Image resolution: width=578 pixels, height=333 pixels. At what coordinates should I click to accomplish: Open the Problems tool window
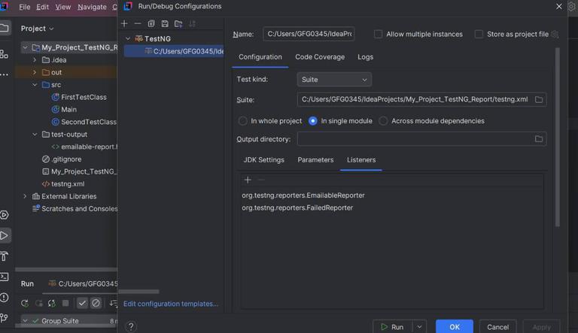pos(4,297)
